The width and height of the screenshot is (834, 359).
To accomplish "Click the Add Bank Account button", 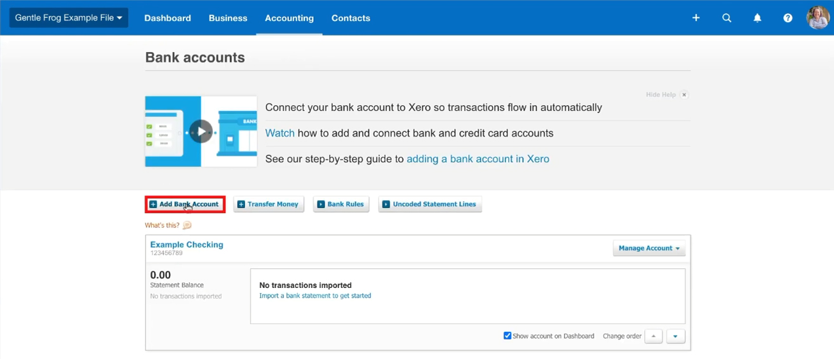I will pyautogui.click(x=185, y=204).
